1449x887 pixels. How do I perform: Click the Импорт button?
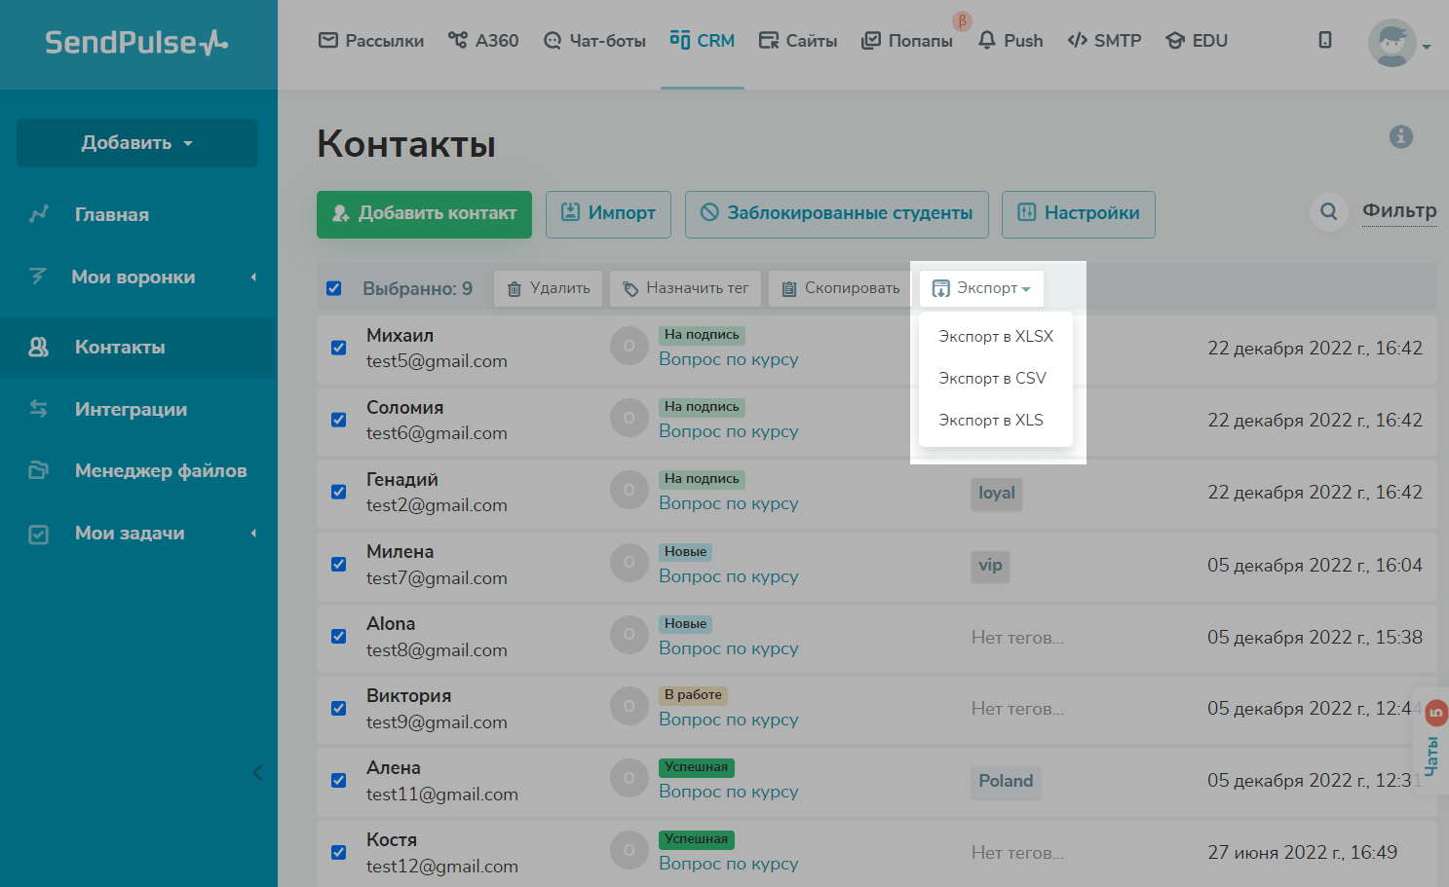(608, 214)
